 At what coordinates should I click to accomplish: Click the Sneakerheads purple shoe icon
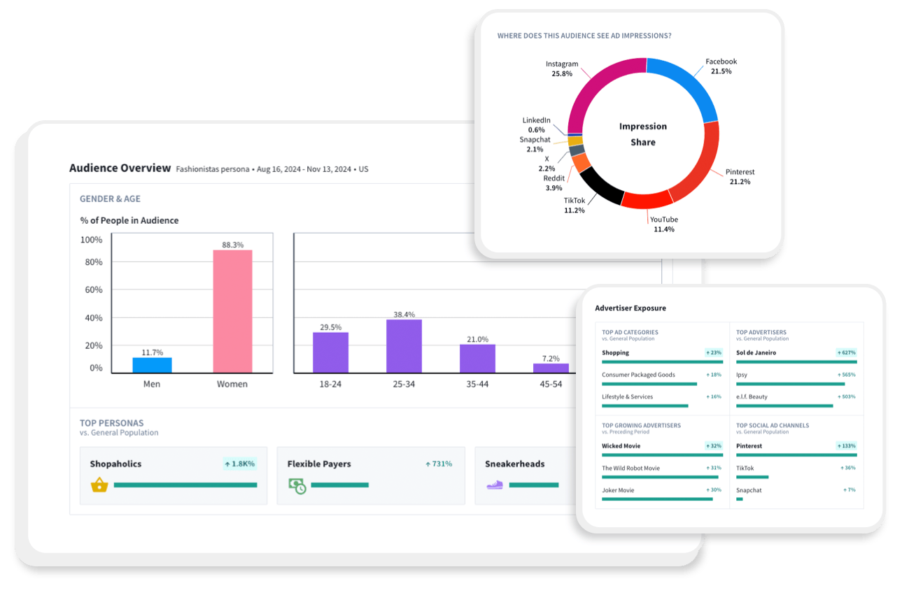pyautogui.click(x=495, y=485)
